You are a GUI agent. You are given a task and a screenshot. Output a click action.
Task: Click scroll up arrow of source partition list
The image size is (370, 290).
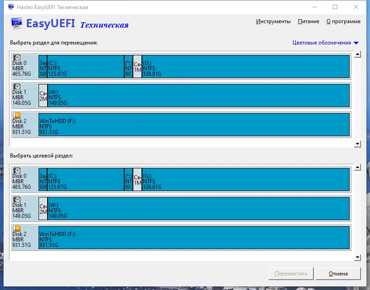point(357,54)
